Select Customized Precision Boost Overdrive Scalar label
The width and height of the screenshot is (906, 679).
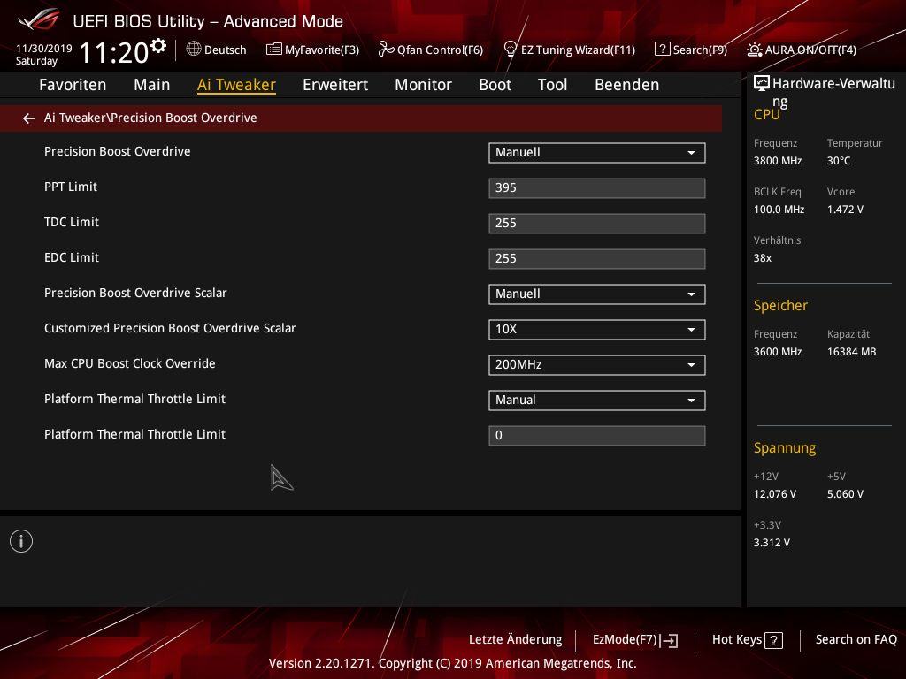click(170, 328)
